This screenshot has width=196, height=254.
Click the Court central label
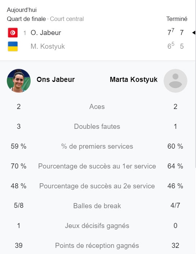(67, 19)
